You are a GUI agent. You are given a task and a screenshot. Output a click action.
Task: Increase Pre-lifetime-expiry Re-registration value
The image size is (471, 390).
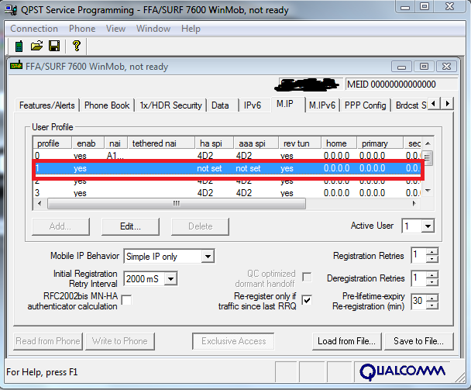pos(432,298)
